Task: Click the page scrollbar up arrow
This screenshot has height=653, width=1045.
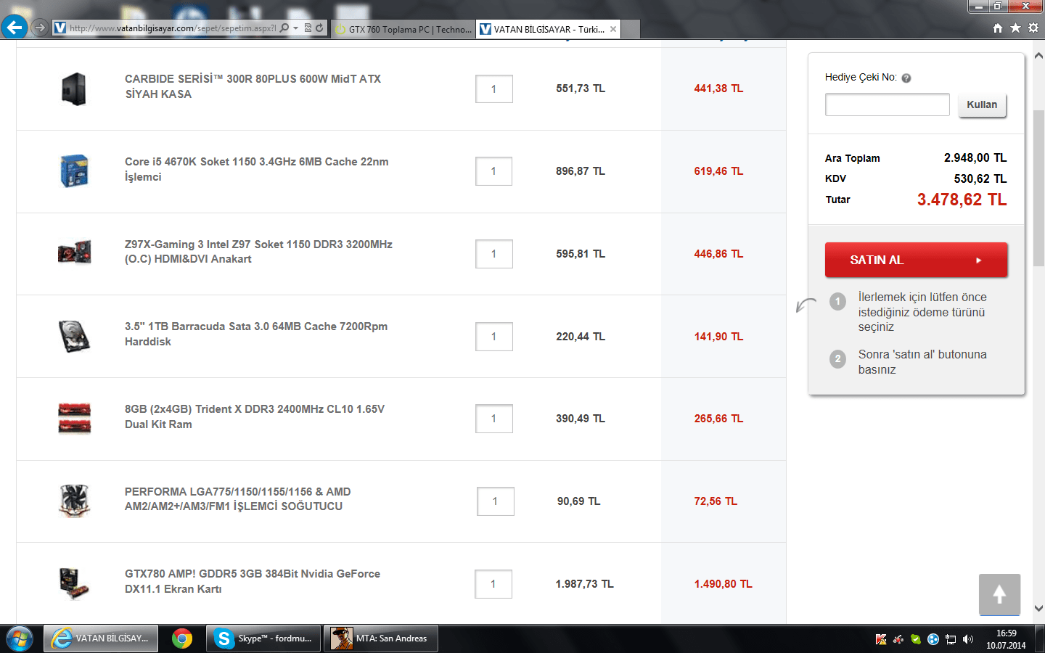Action: pos(1038,56)
